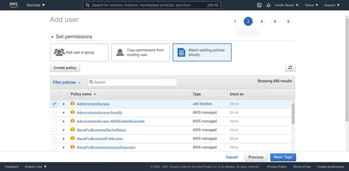Open the CloudShell terminal icon
This screenshot has width=349, height=171.
pos(259,5)
